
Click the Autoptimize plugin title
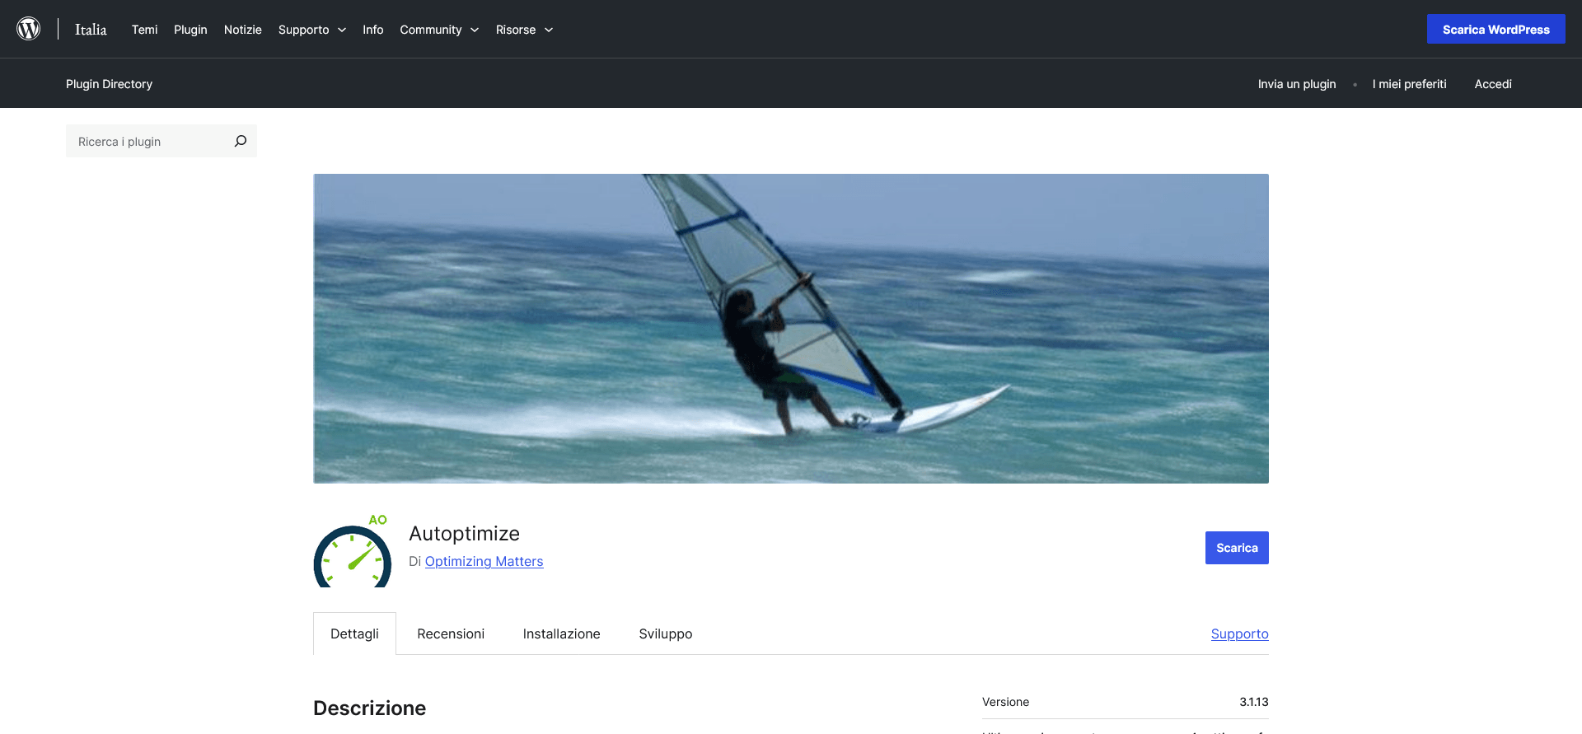tap(464, 534)
